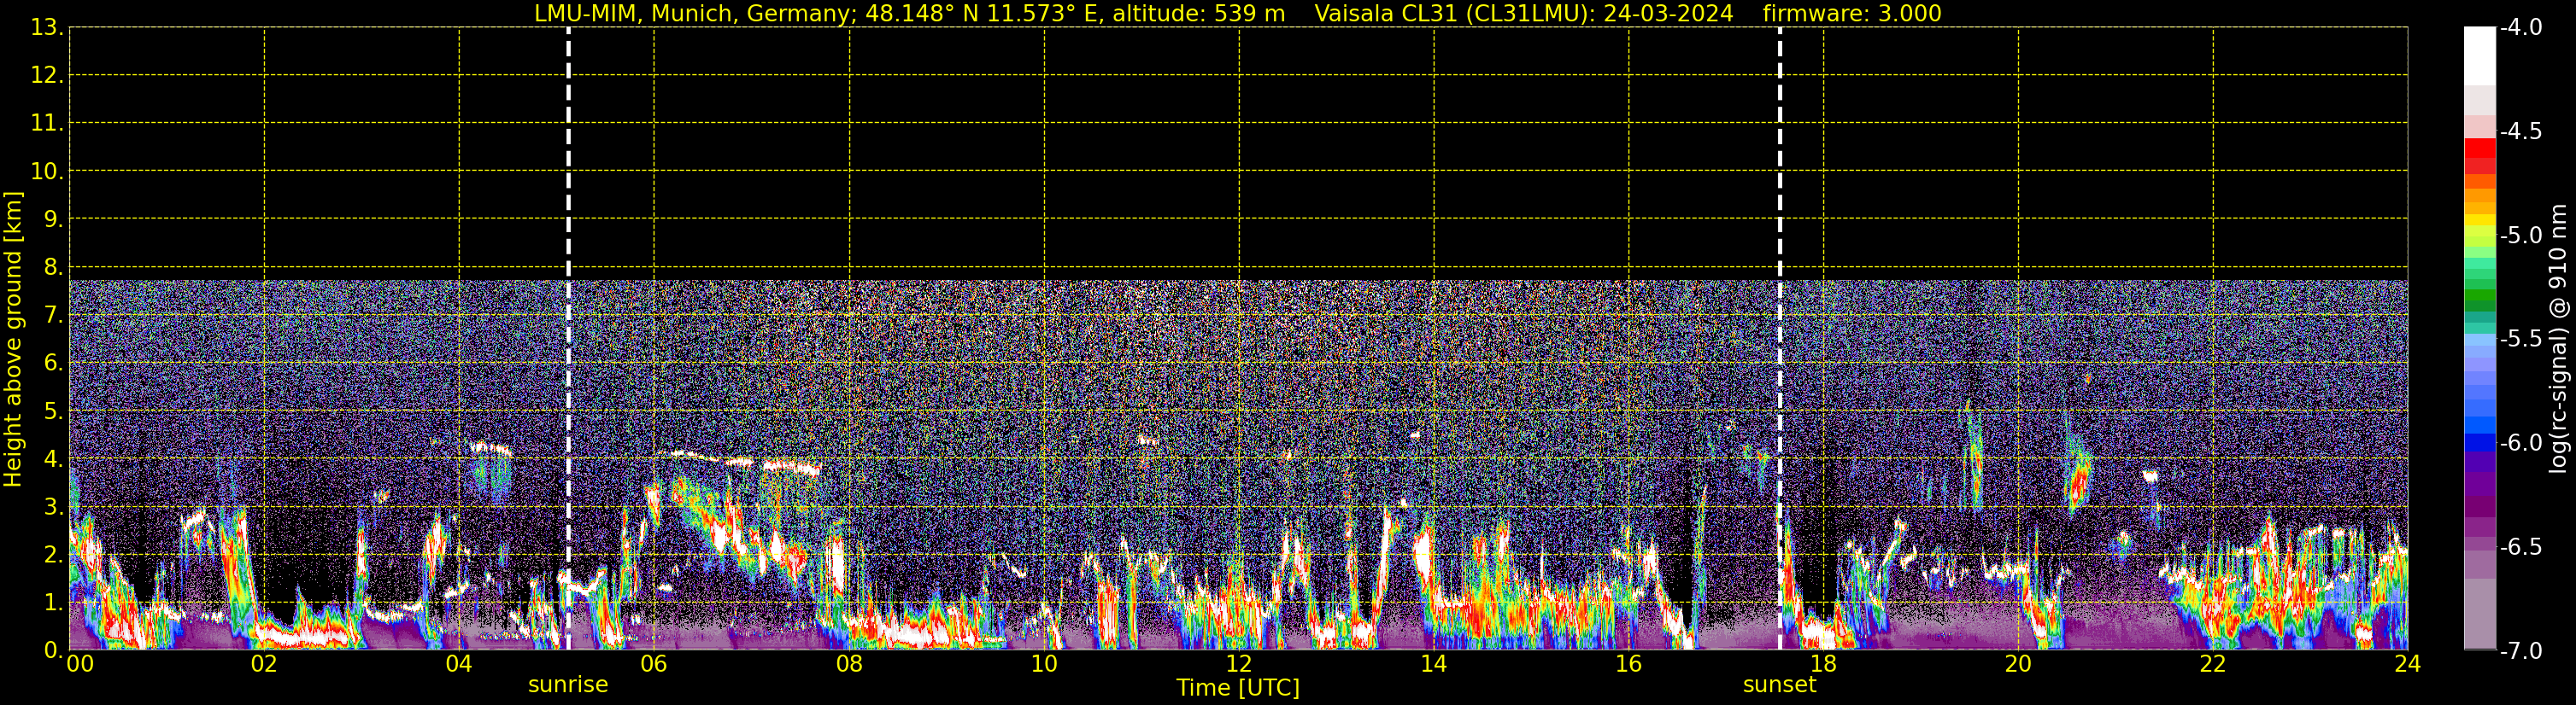Click the 12 tick on the time axis

(x=1238, y=664)
